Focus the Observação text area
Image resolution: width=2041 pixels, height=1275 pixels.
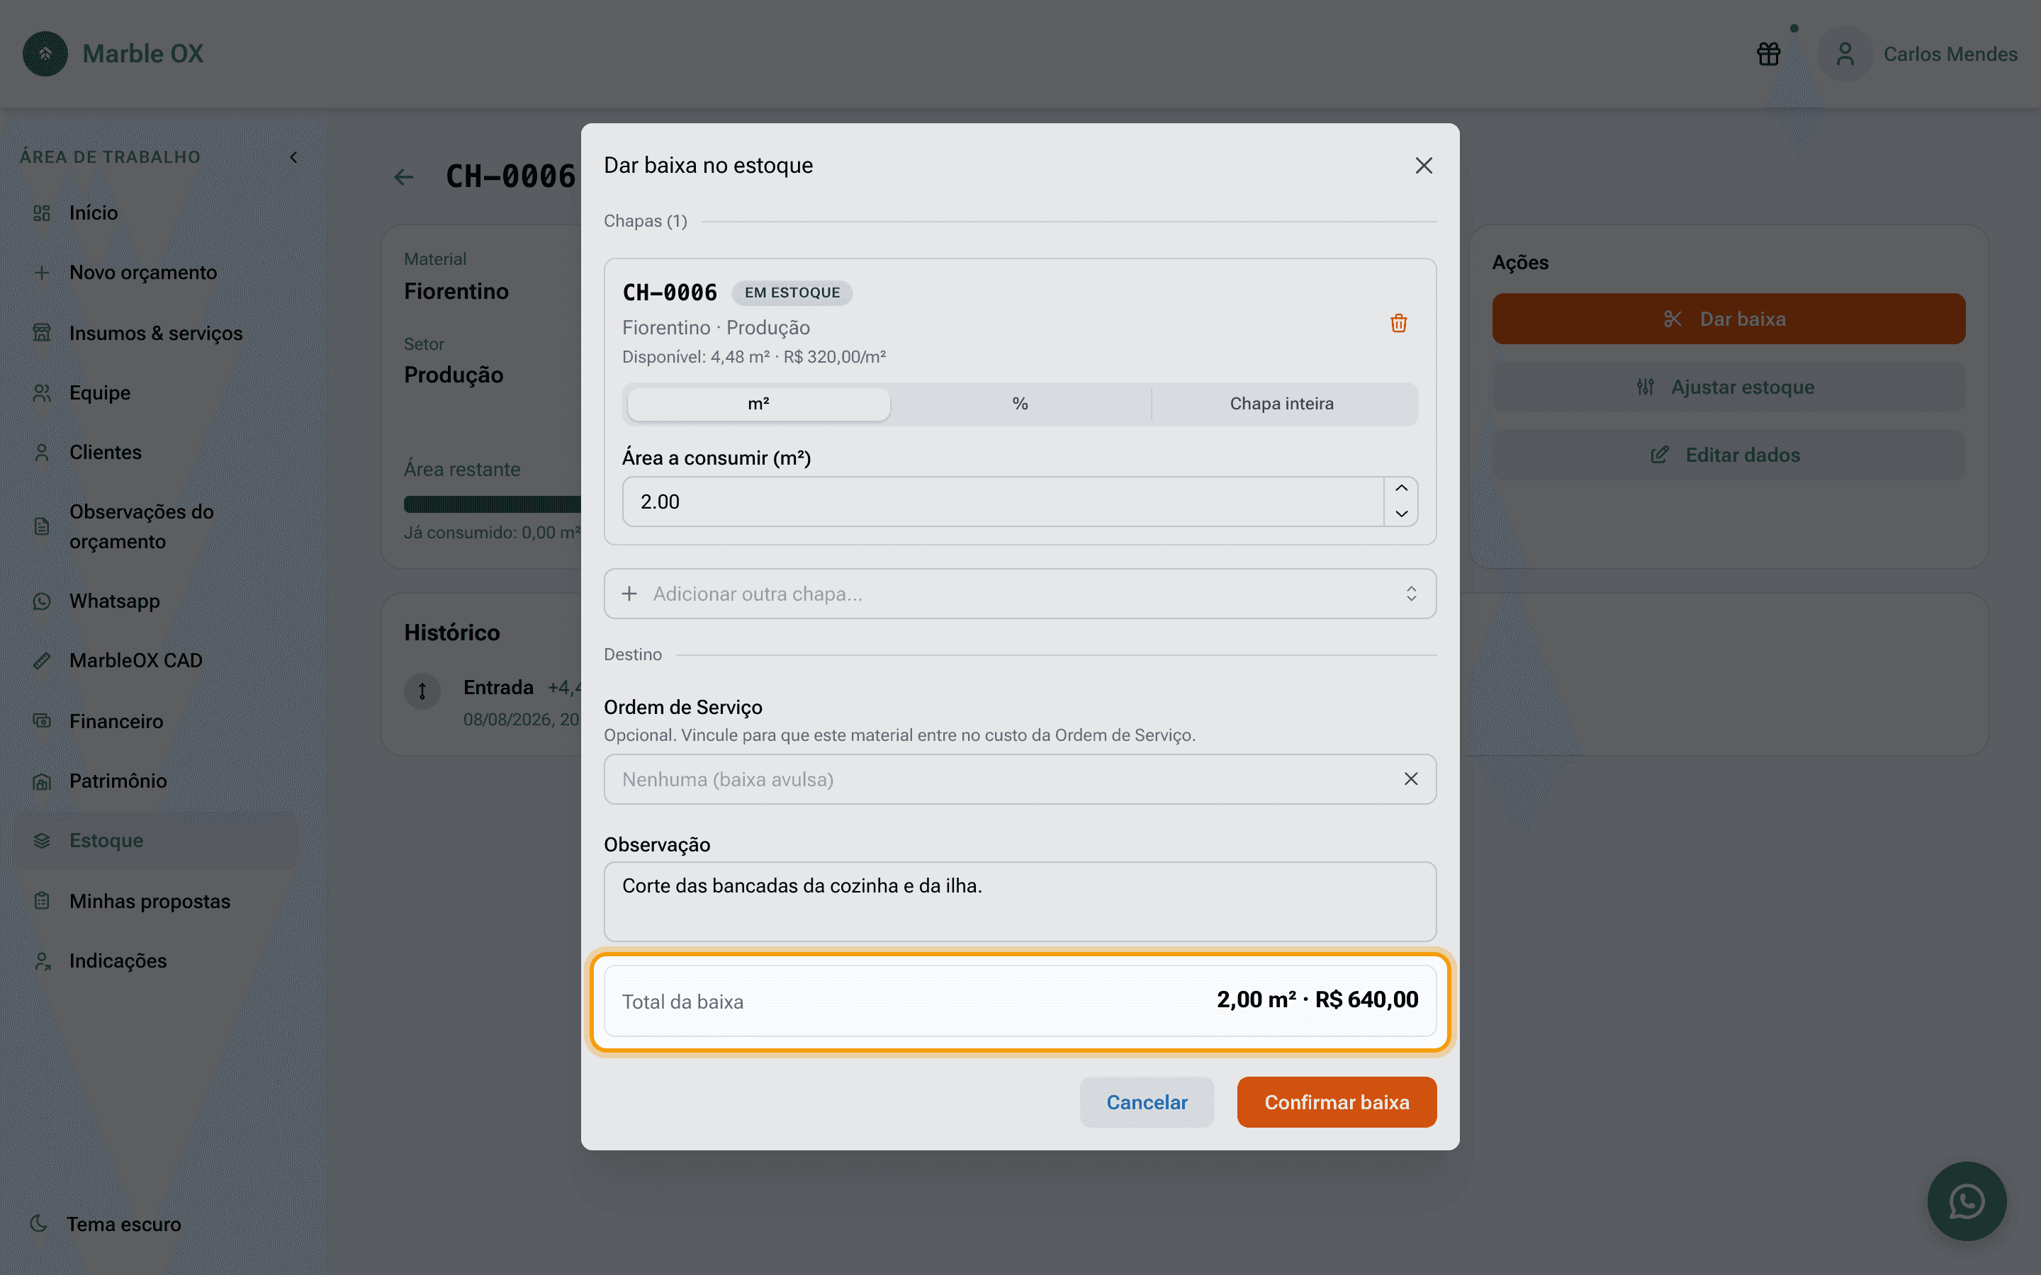pos(1020,902)
